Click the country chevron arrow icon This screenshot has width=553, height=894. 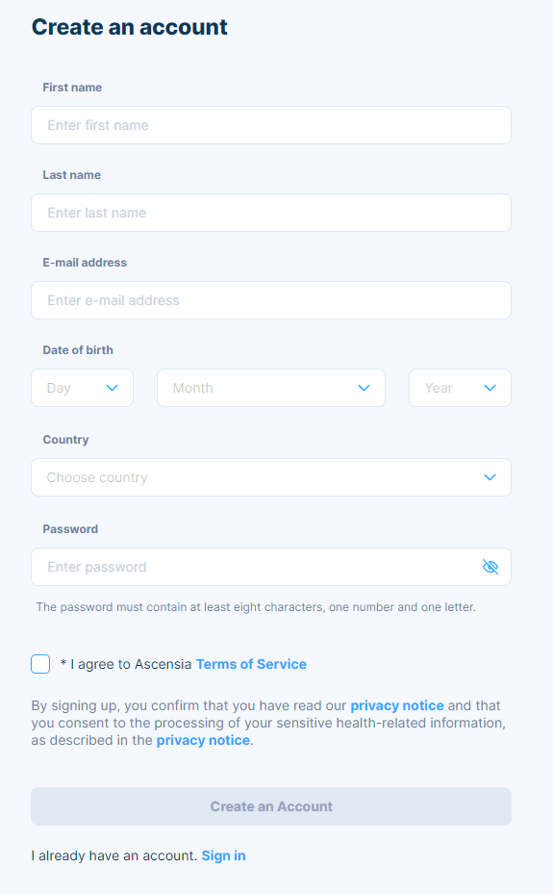coord(490,477)
